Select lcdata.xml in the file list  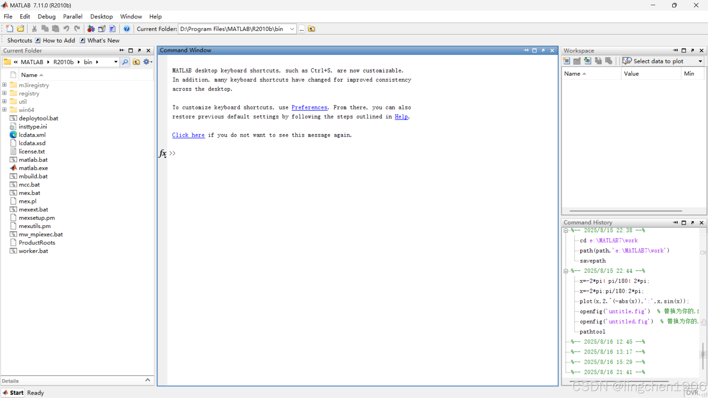(32, 135)
